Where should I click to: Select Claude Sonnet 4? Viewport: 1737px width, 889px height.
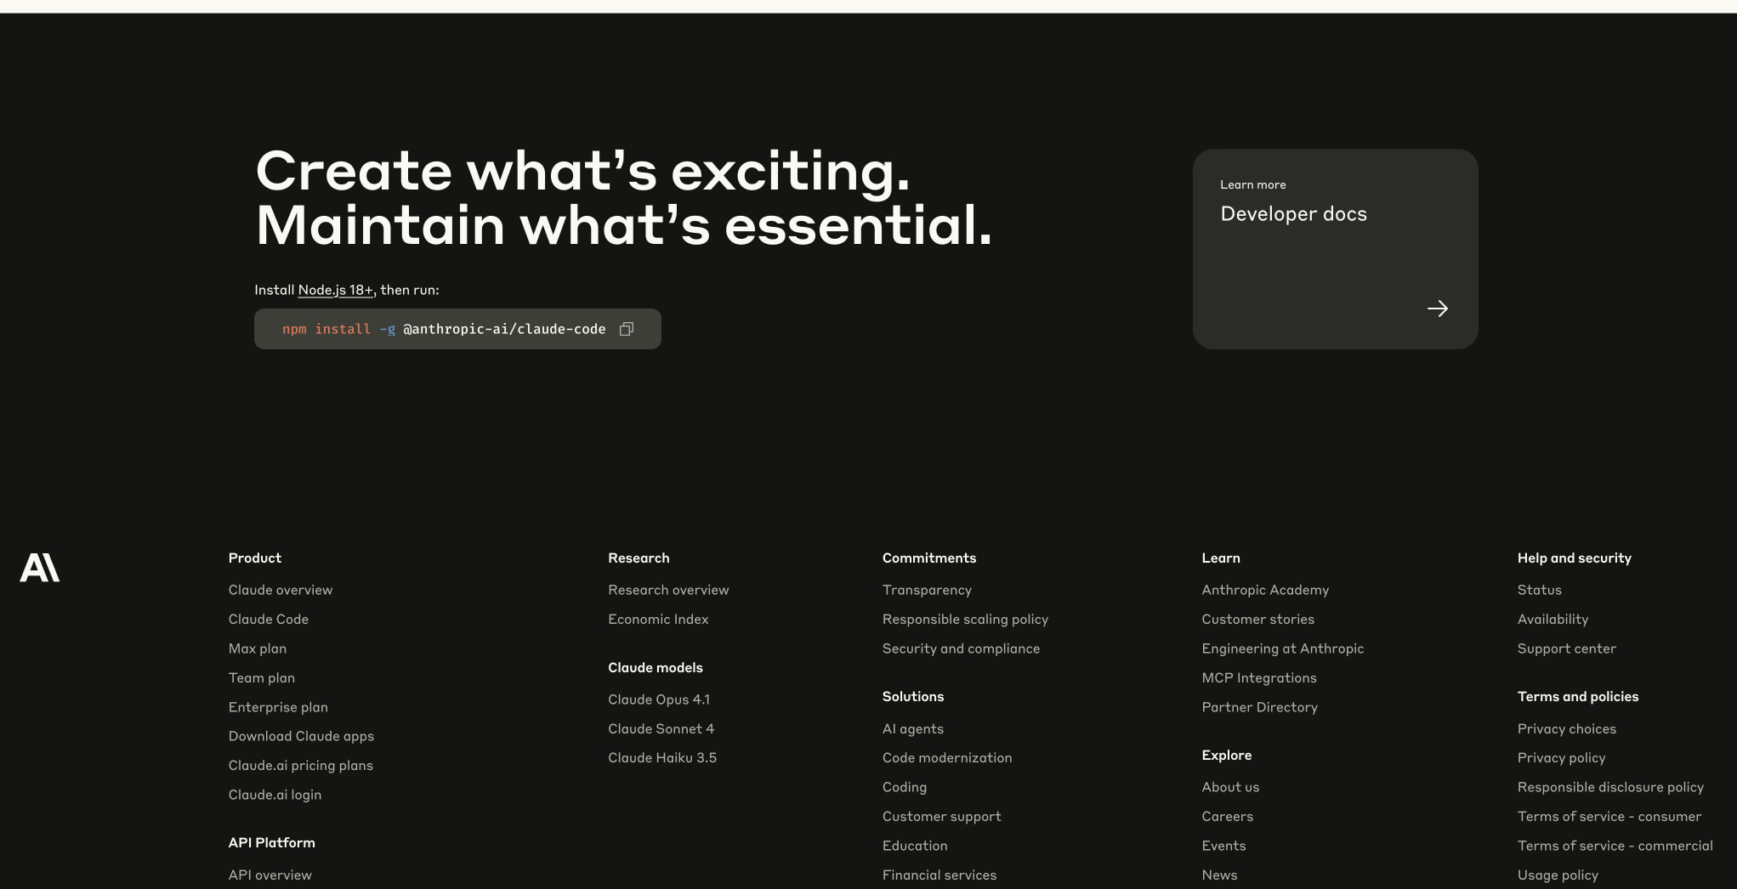coord(661,728)
